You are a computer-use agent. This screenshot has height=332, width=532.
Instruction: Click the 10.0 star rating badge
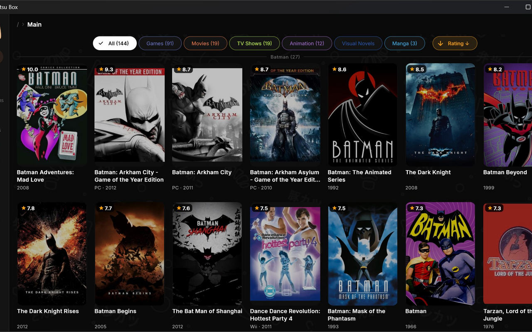30,69
